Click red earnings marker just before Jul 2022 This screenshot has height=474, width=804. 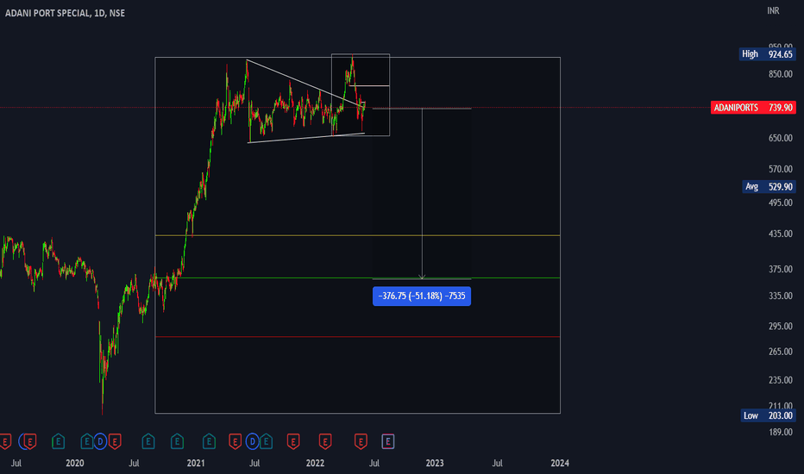[x=361, y=441]
